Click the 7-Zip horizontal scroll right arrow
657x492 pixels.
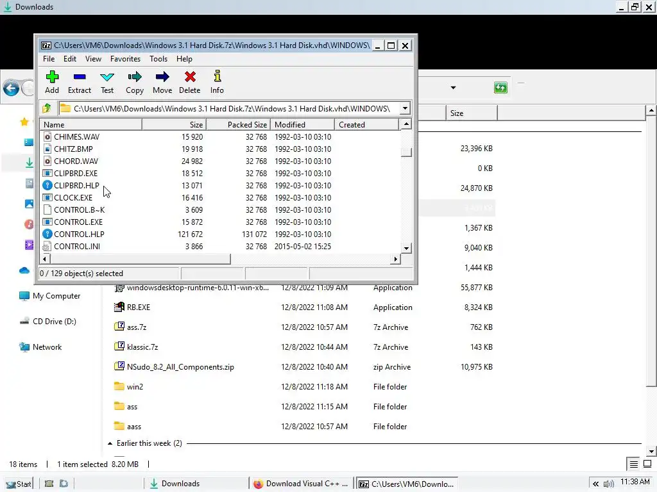point(395,259)
